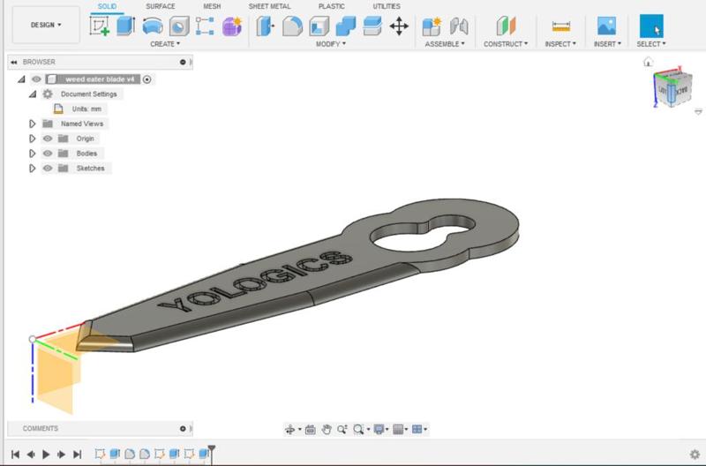
Task: Collapse the weed eater blade root node
Action: pos(21,79)
